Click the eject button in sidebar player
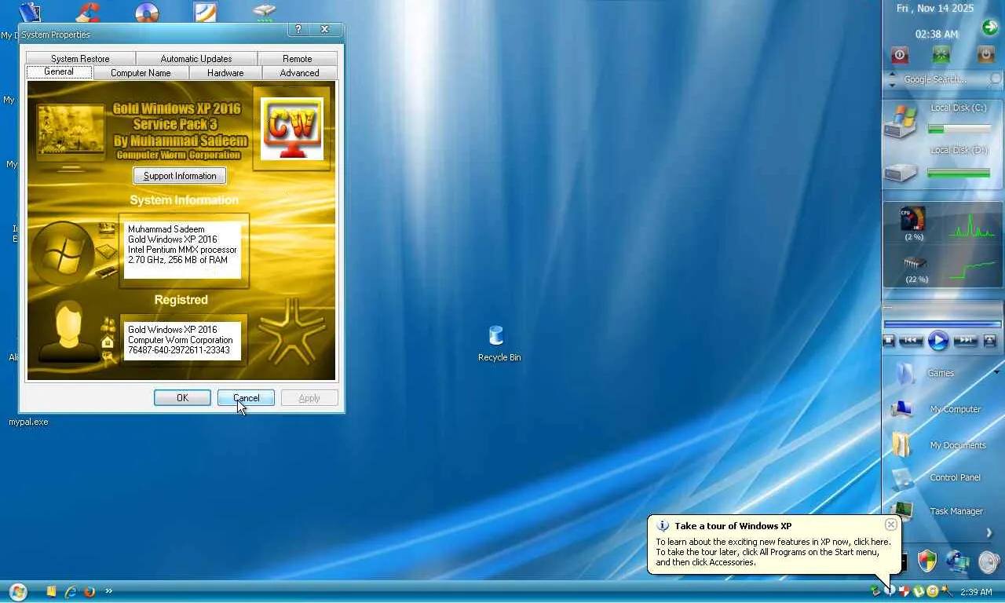The height and width of the screenshot is (603, 1005). click(x=989, y=341)
